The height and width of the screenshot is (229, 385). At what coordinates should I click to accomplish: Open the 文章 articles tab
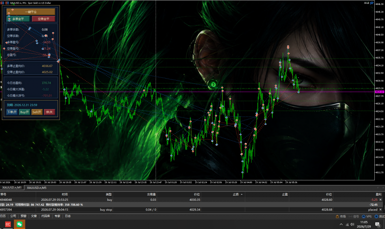(x=34, y=216)
